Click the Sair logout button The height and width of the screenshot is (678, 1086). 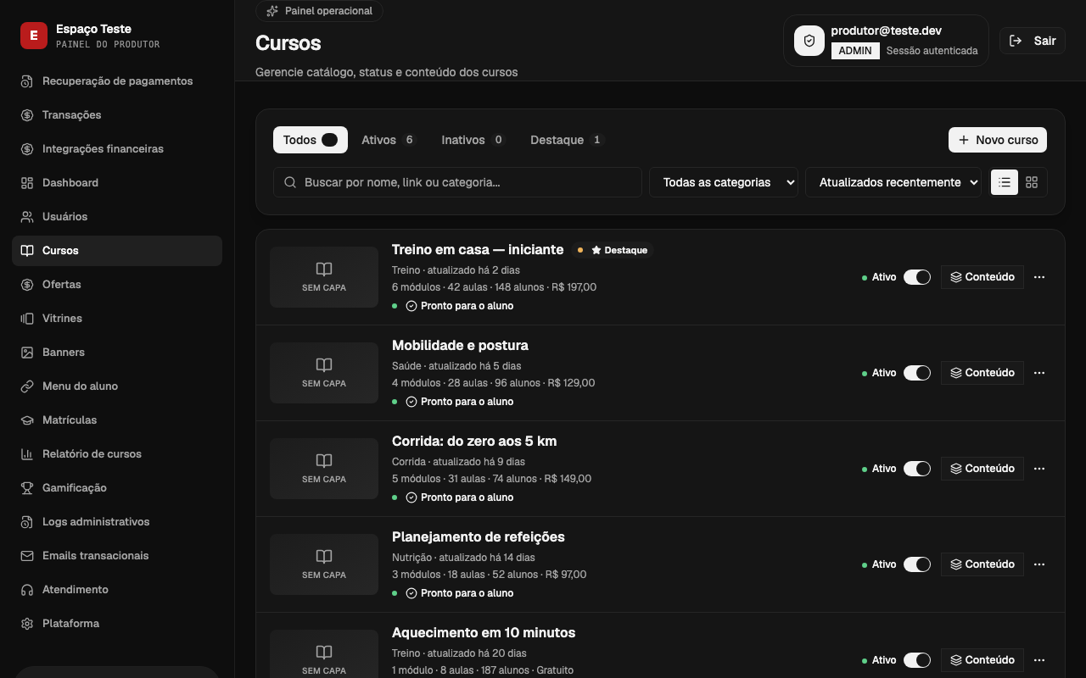click(x=1033, y=41)
